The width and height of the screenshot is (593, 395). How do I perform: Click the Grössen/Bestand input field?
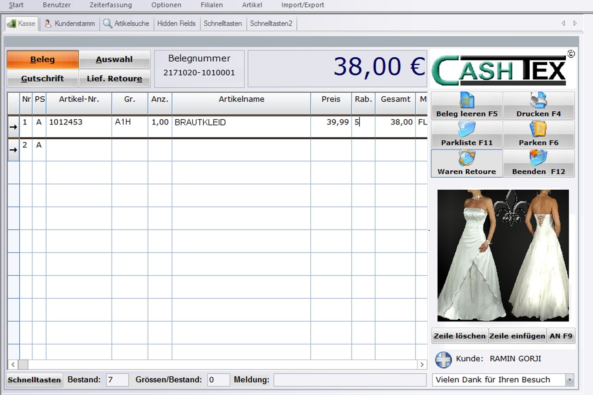point(218,380)
